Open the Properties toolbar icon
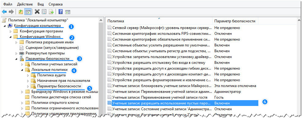Screen dimensions: 302x120 tap(44, 12)
